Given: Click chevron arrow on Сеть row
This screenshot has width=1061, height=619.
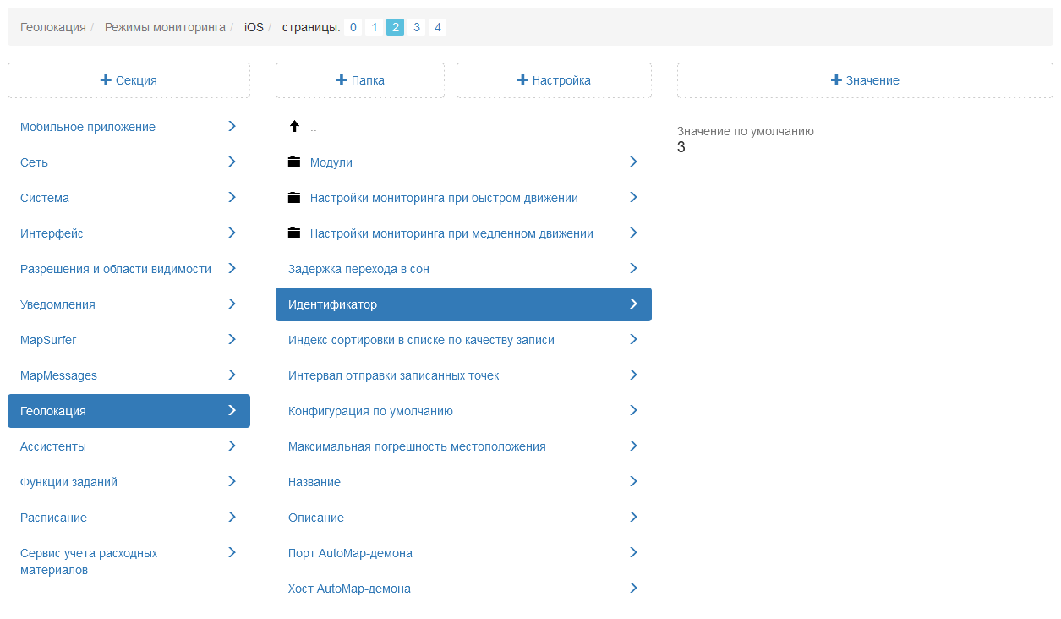Looking at the screenshot, I should 232,162.
